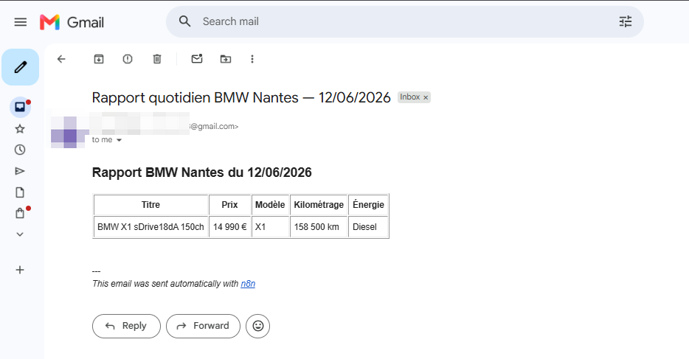
Task: Click the heading 'Rapport BMW Nantes du 12/06/2026'
Action: coord(201,172)
